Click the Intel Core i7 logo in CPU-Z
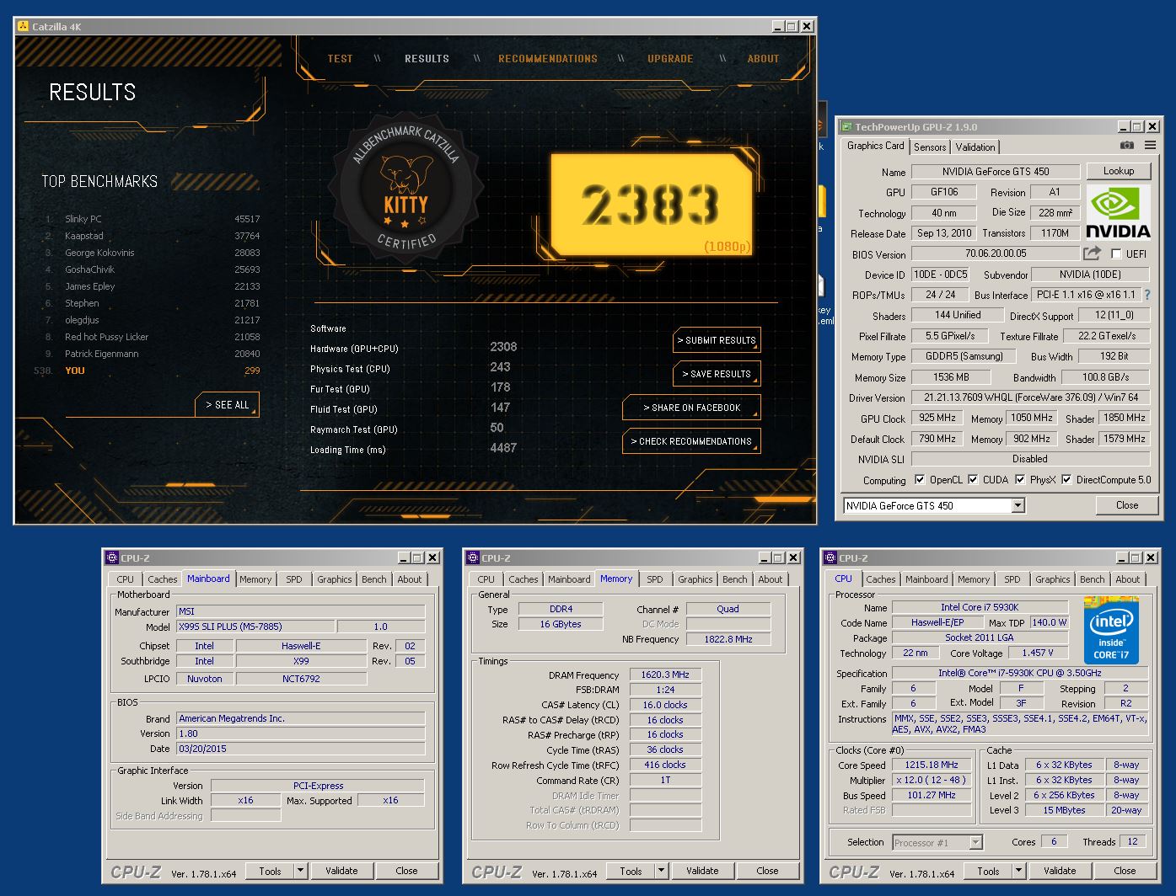The height and width of the screenshot is (896, 1176). (1111, 629)
